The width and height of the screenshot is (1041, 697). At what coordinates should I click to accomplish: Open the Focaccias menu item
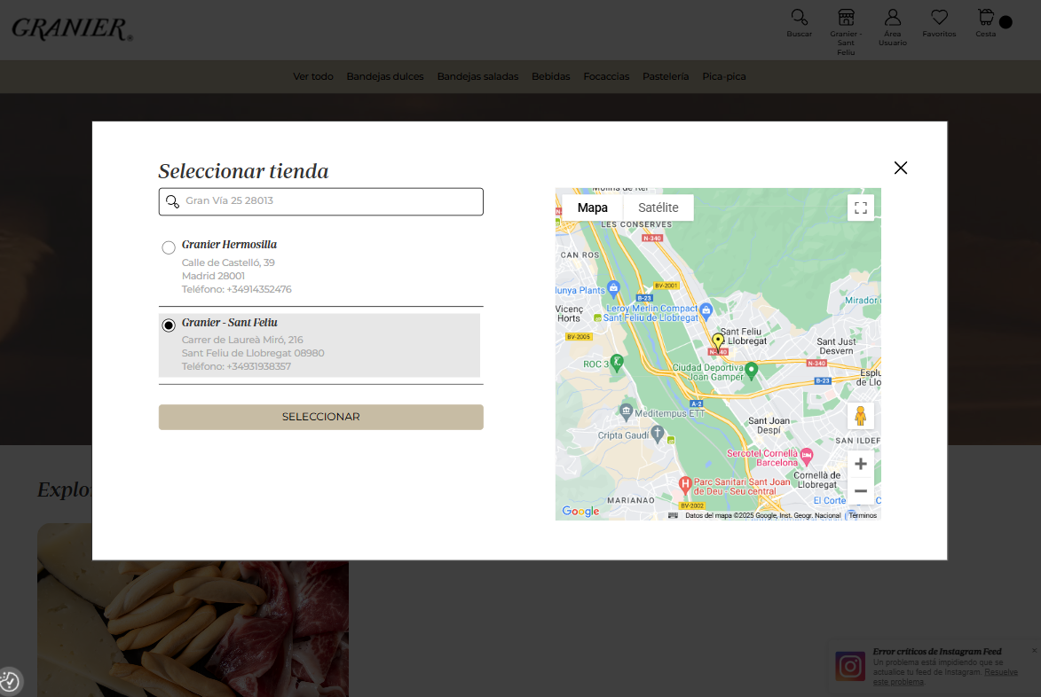coord(606,76)
